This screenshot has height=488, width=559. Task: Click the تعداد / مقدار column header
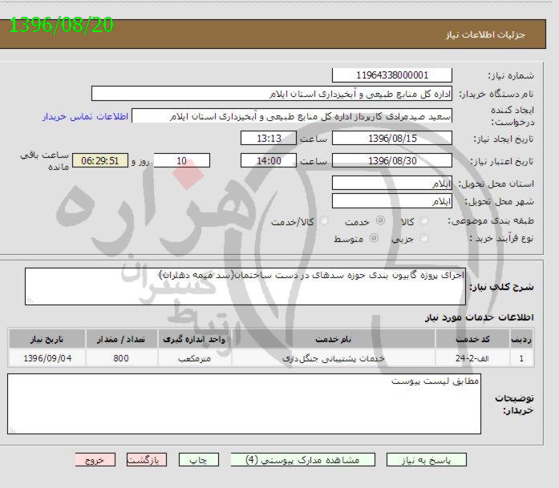click(x=121, y=339)
